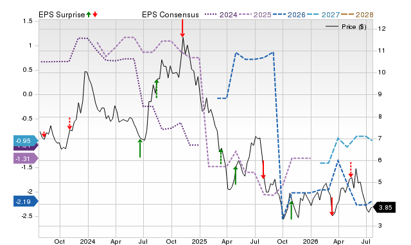Select the 2025 consensus legend entry
411x245 pixels.
(256, 15)
